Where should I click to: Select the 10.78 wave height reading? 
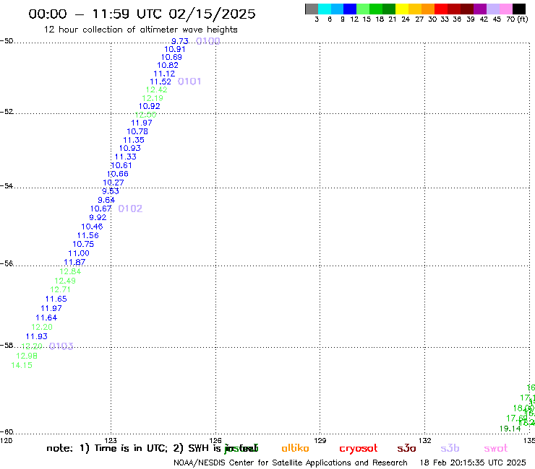click(x=137, y=131)
